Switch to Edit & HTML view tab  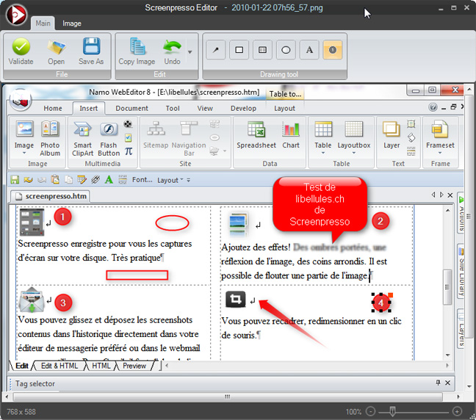point(59,366)
